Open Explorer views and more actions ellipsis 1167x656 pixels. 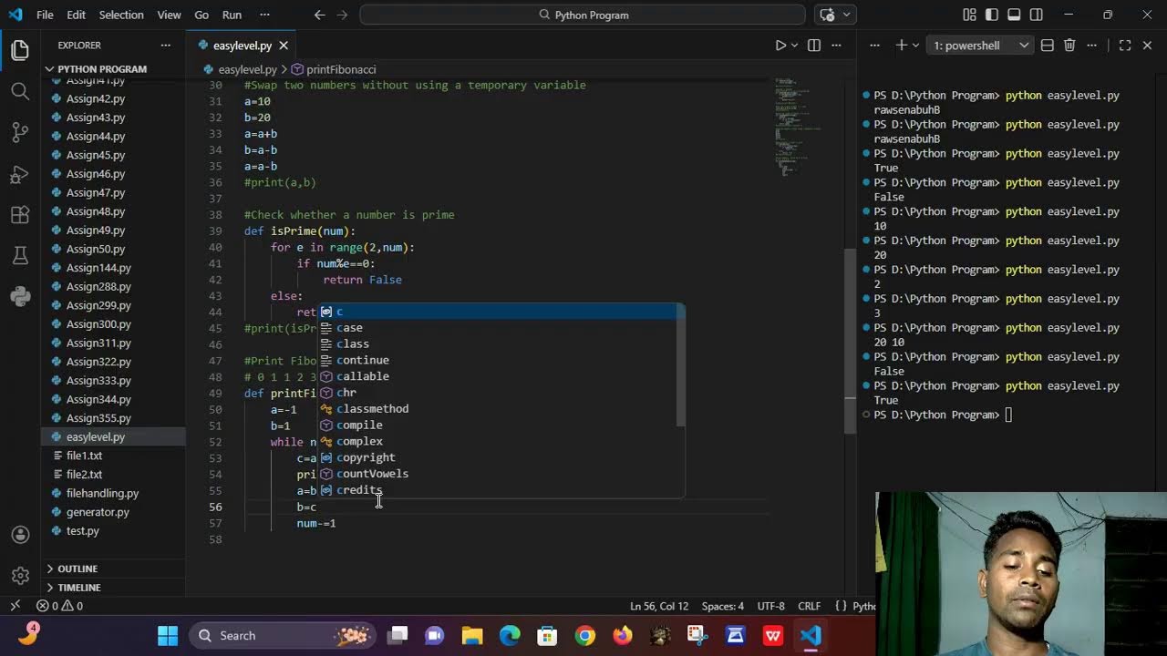pos(165,46)
